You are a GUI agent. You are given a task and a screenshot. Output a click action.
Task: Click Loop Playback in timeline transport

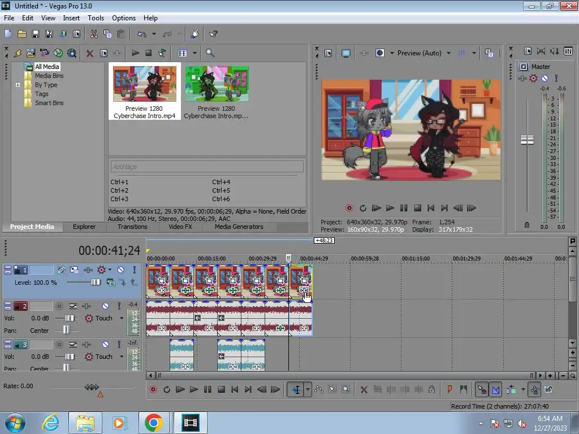[167, 389]
